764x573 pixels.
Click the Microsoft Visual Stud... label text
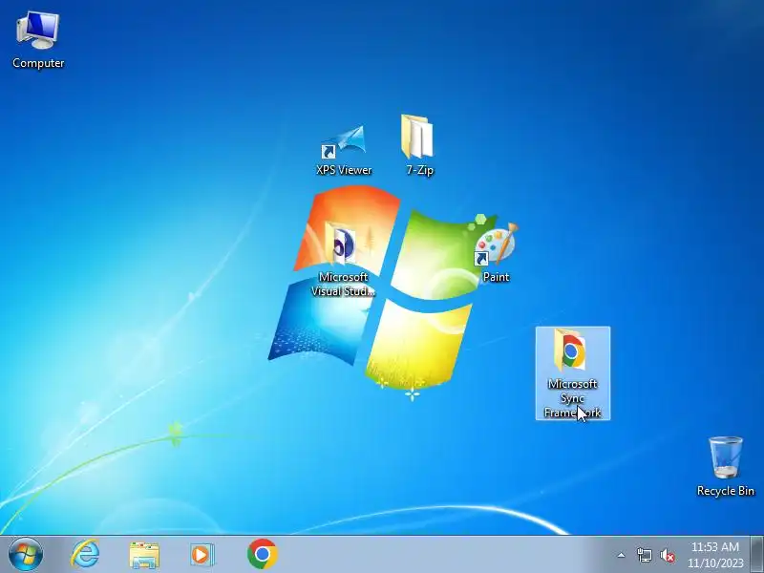(x=343, y=284)
